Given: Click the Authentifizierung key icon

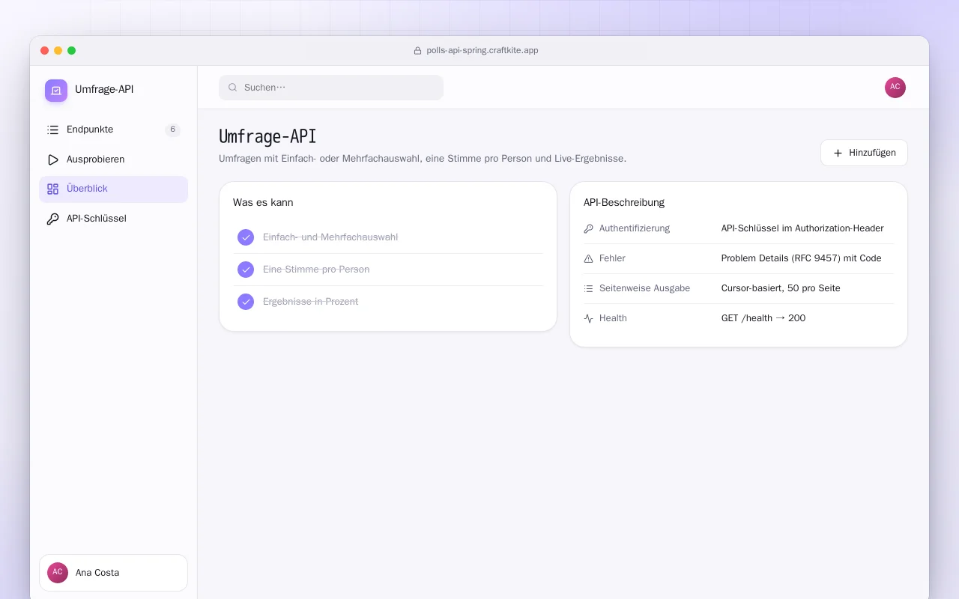Looking at the screenshot, I should coord(588,228).
